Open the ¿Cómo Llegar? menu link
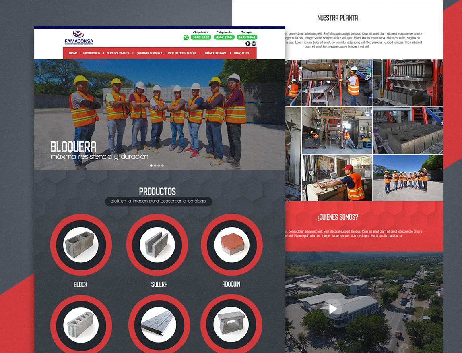462x353 pixels. pyautogui.click(x=214, y=53)
